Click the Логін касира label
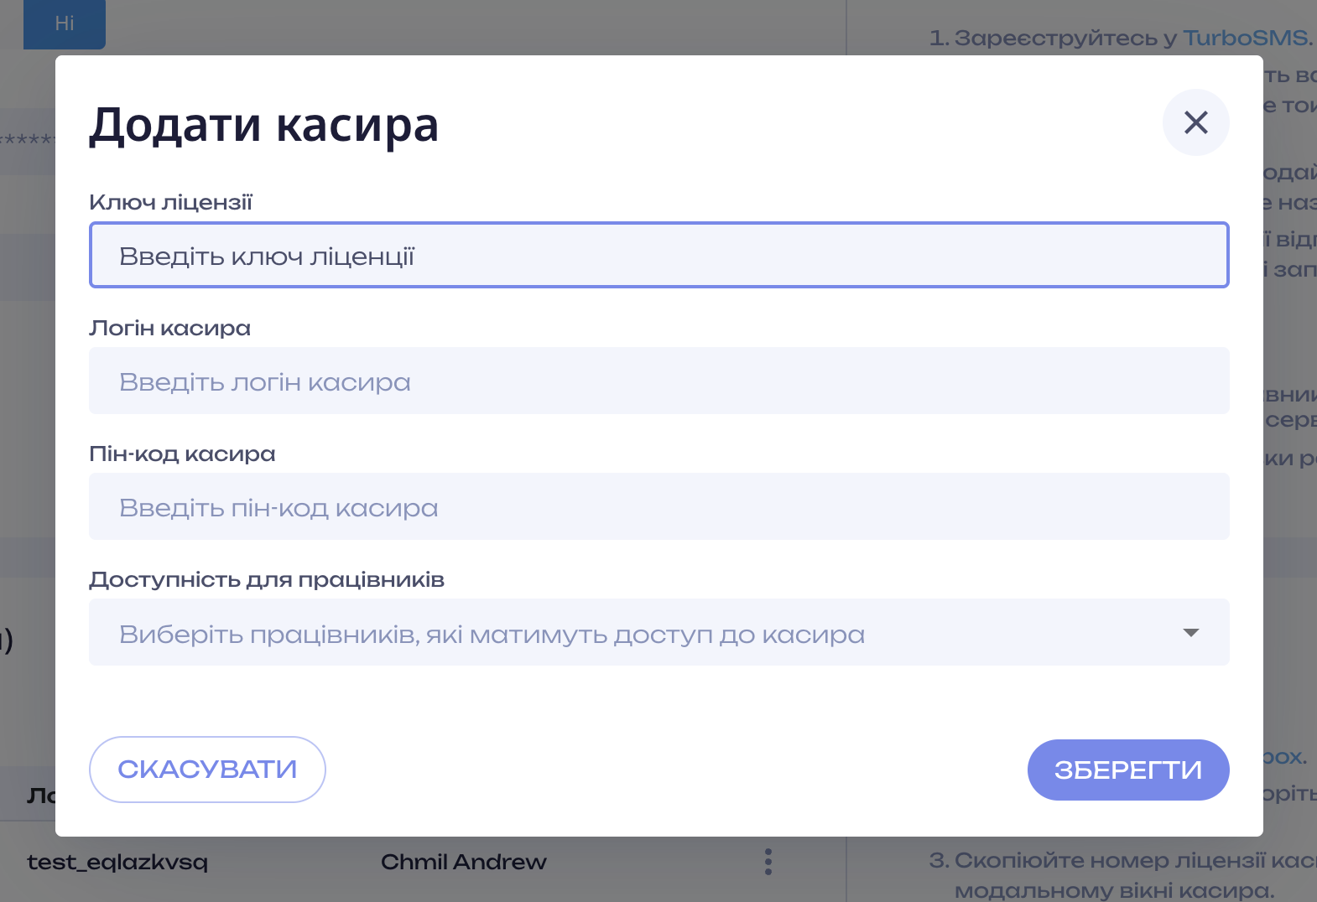 point(169,329)
